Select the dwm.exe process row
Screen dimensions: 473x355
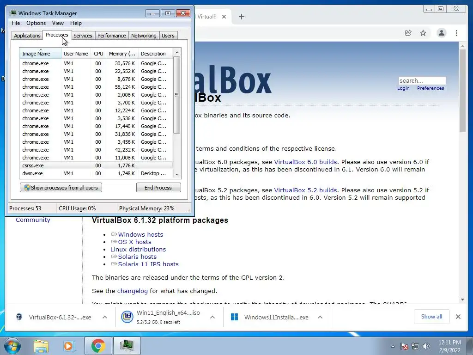97,173
